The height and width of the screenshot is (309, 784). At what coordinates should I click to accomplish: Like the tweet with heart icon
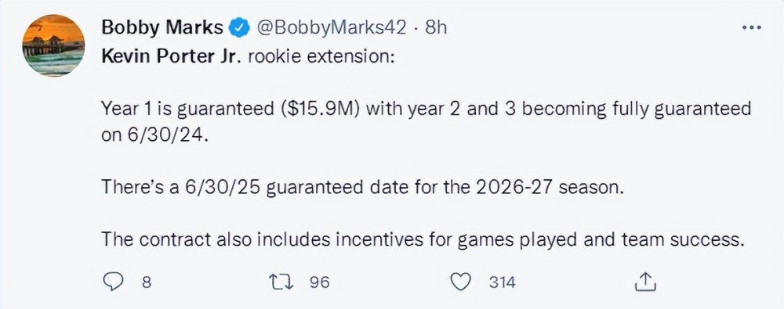pos(459,282)
